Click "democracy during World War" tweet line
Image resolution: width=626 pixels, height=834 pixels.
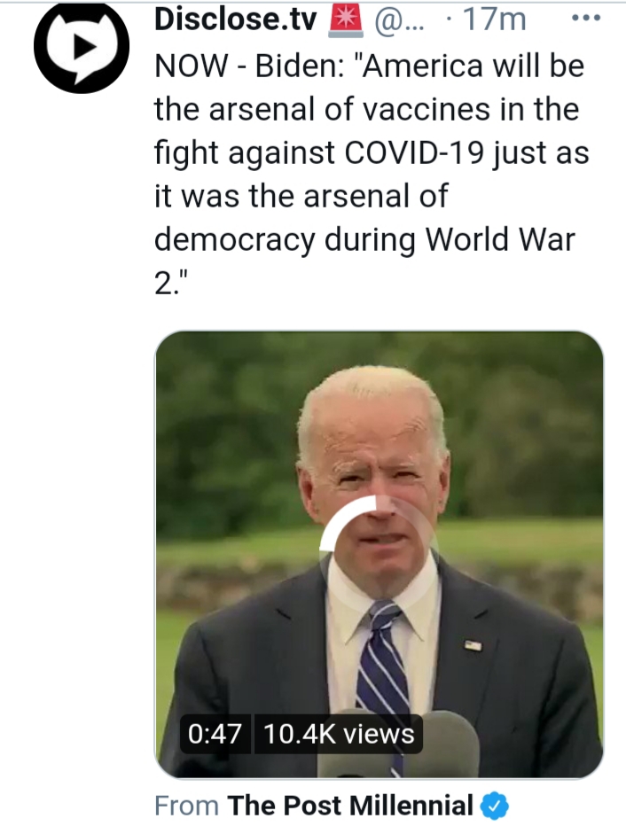tap(364, 240)
